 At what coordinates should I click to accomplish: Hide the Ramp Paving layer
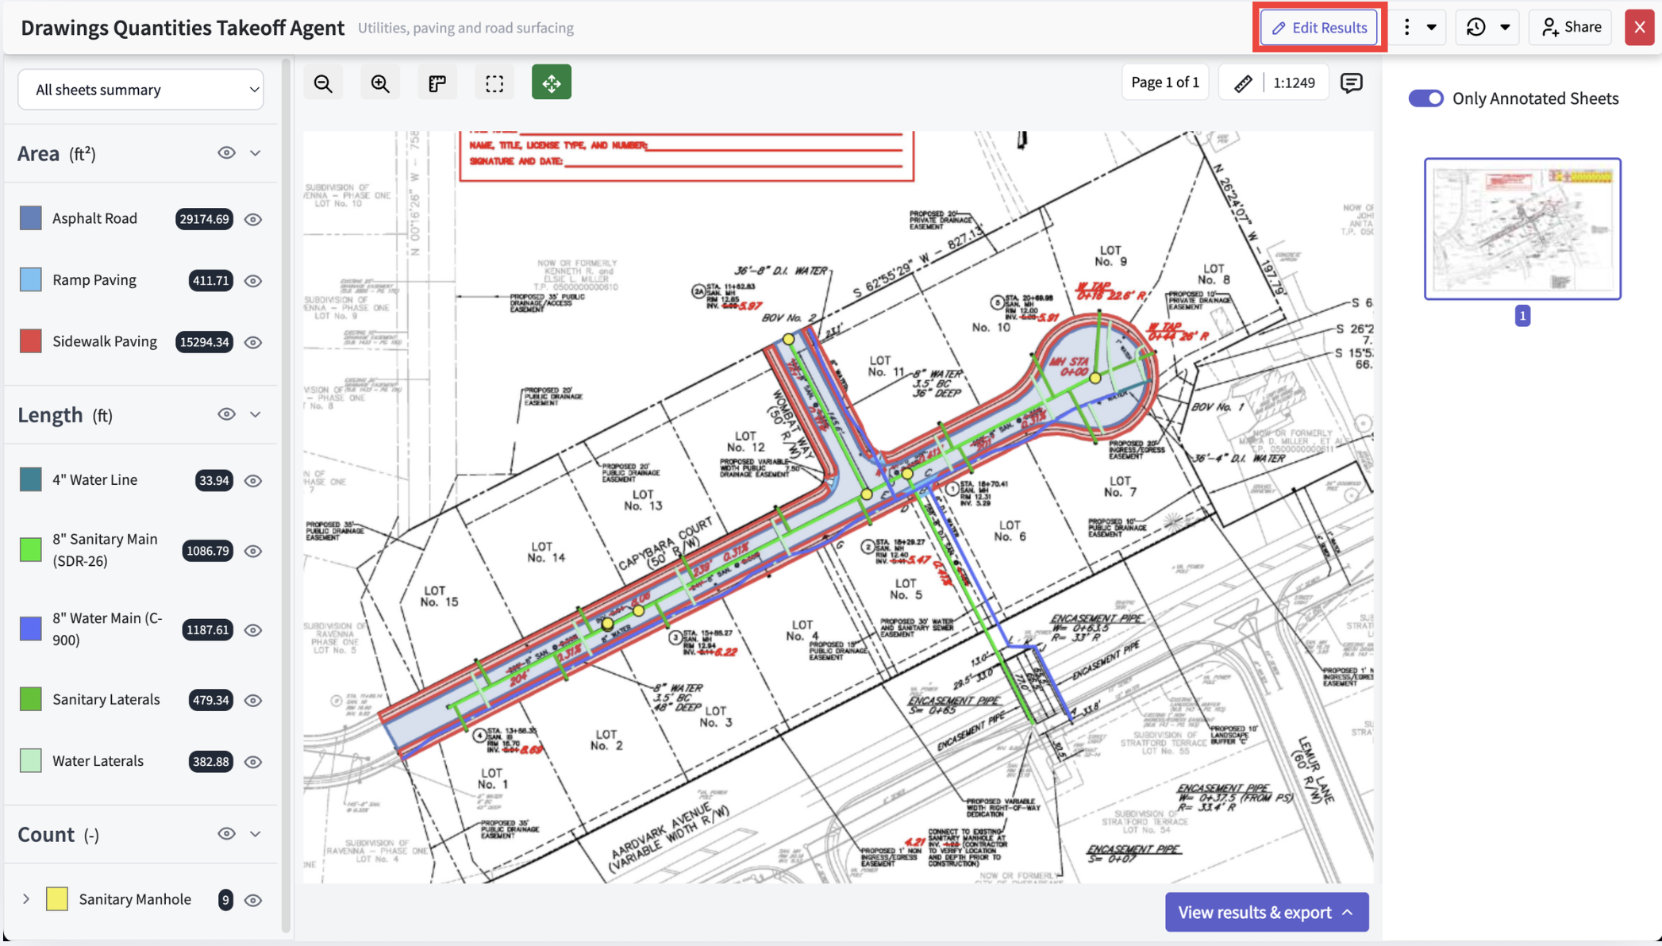pyautogui.click(x=253, y=281)
